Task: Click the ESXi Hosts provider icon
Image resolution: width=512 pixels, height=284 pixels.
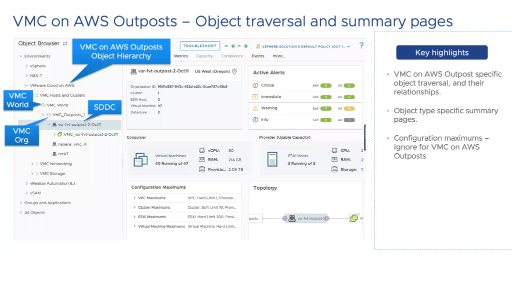Action: click(x=272, y=159)
